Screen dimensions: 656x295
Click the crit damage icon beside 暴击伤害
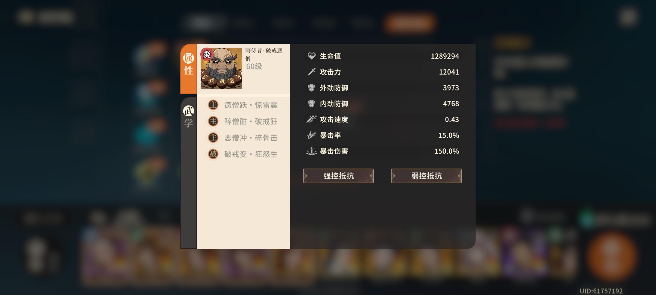[312, 151]
